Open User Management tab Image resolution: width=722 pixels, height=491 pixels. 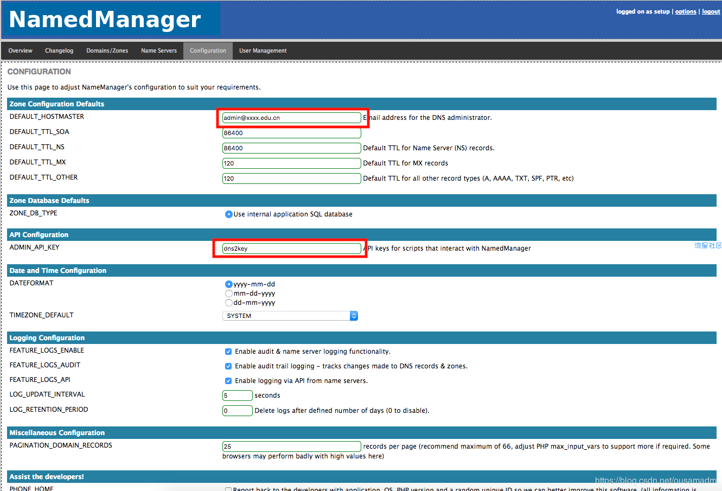[x=263, y=51]
